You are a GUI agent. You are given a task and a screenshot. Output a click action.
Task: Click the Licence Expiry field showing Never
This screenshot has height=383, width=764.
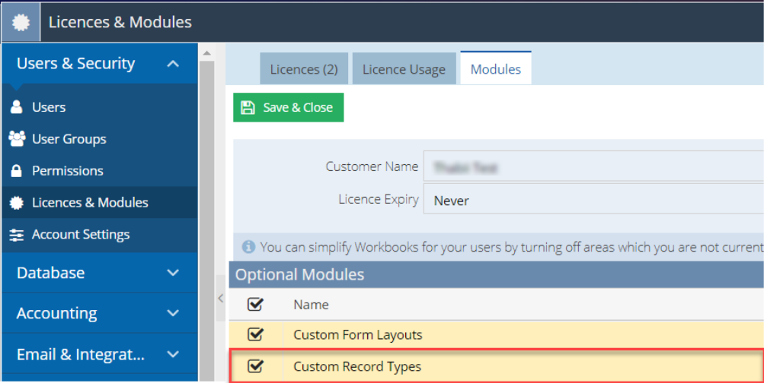(x=593, y=199)
